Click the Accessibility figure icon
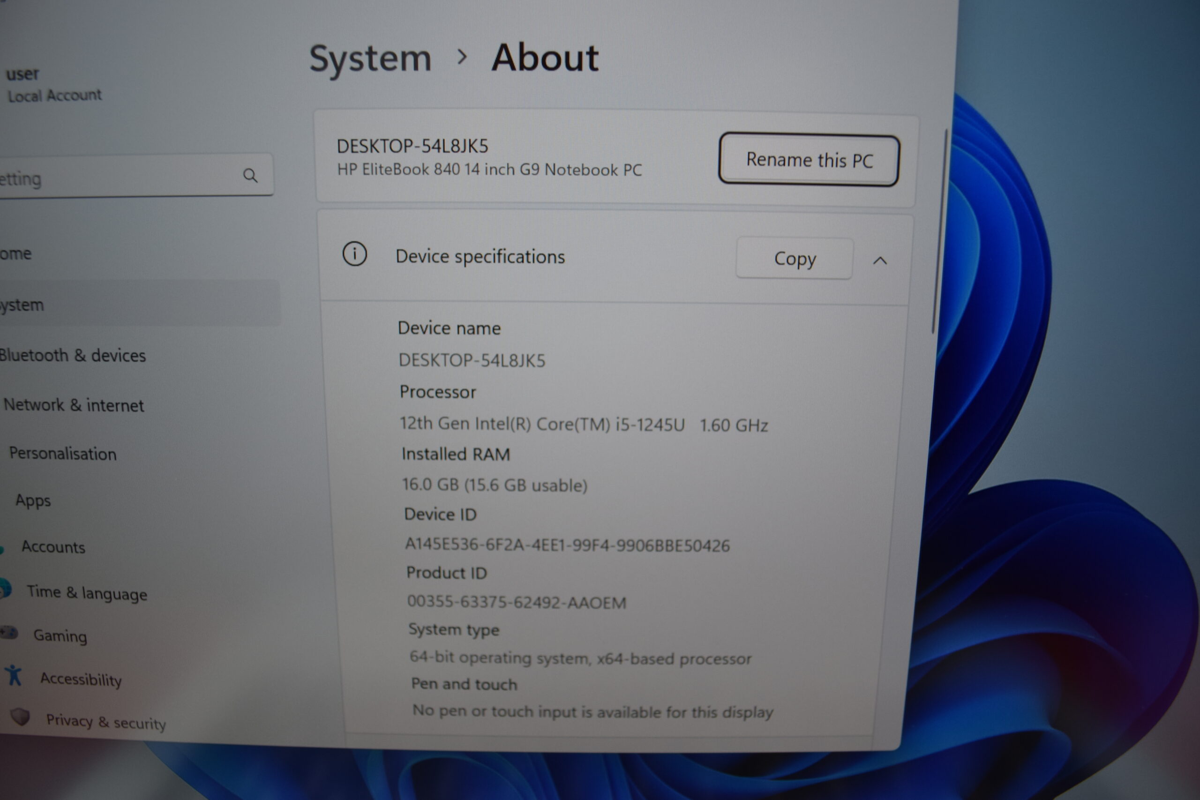 (14, 675)
